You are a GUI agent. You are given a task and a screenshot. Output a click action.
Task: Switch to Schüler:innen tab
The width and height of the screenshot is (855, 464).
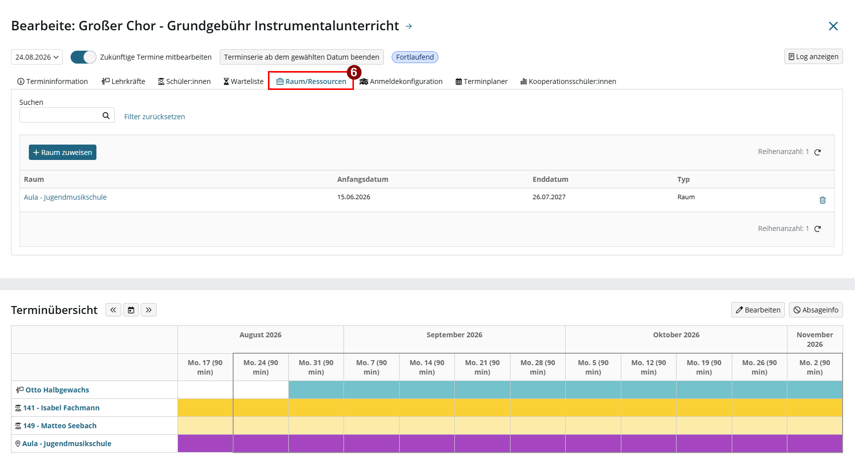[184, 81]
